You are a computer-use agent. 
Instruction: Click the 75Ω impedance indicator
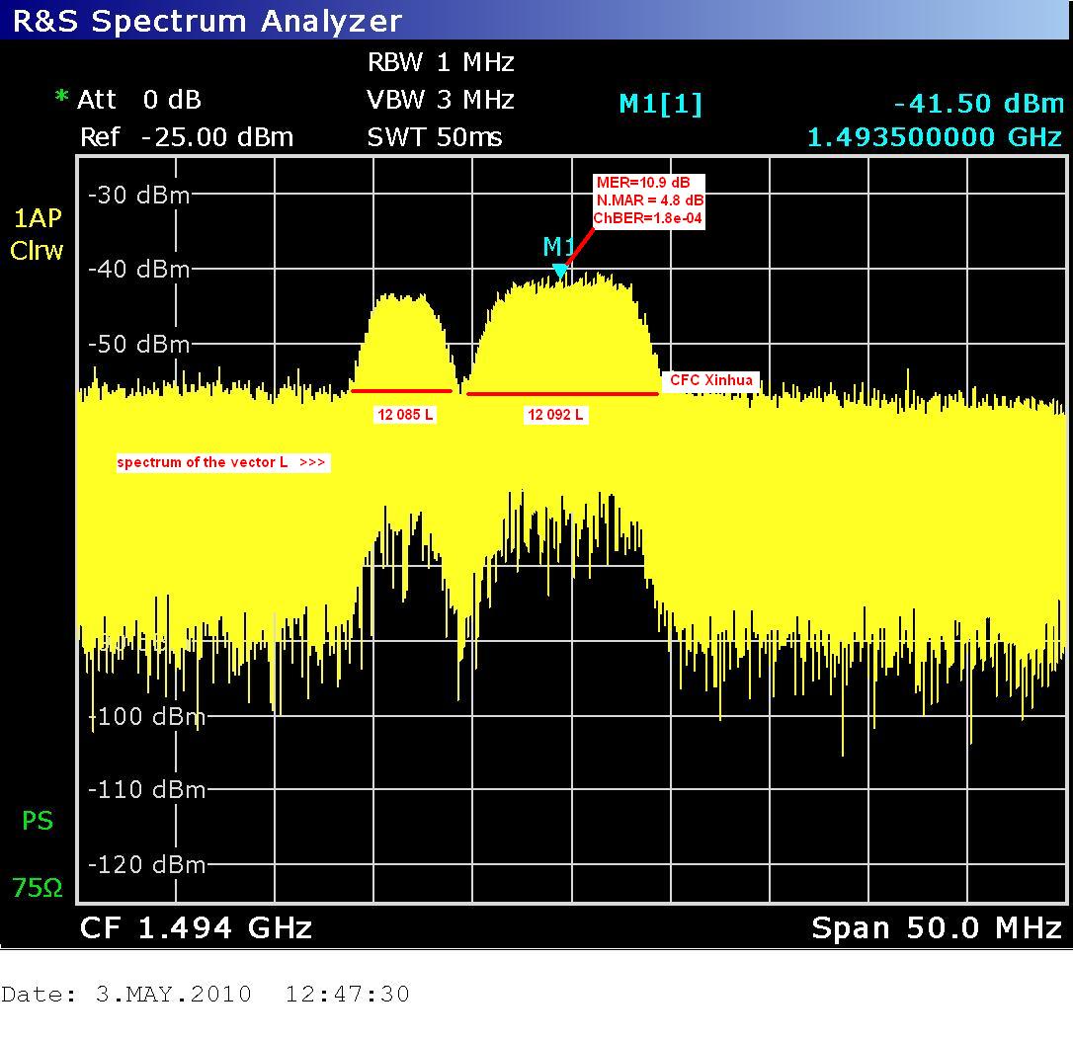(x=37, y=889)
